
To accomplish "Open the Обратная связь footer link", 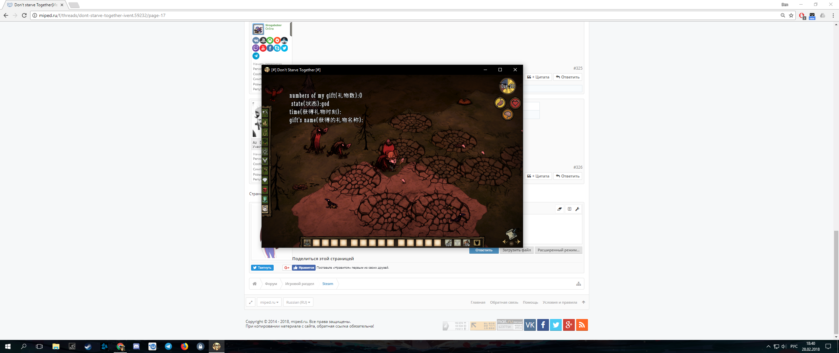I will click(x=504, y=302).
